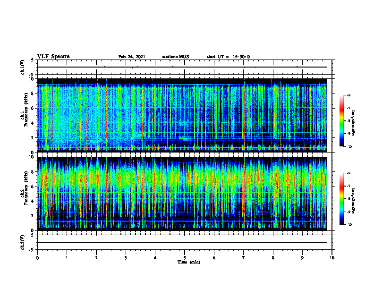Click time axis tick label "9"
Screen dimensions: 374x289
[302, 258]
